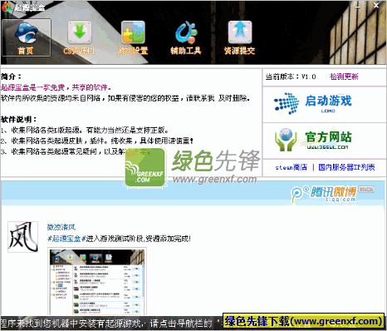Minimize the 起源宝盒 window
387x331 pixels.
[x=358, y=6]
